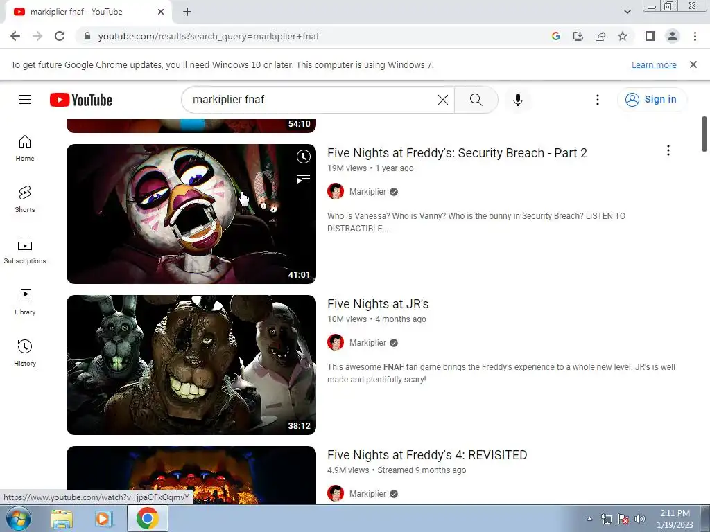
Task: Click the Learn more link
Action: tap(654, 64)
